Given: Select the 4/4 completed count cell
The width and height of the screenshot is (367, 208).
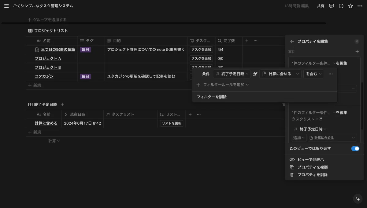Looking at the screenshot, I should 229,49.
